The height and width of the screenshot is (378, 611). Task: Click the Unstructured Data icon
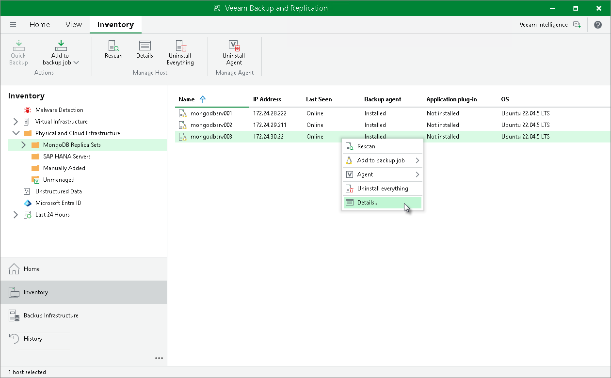(27, 191)
